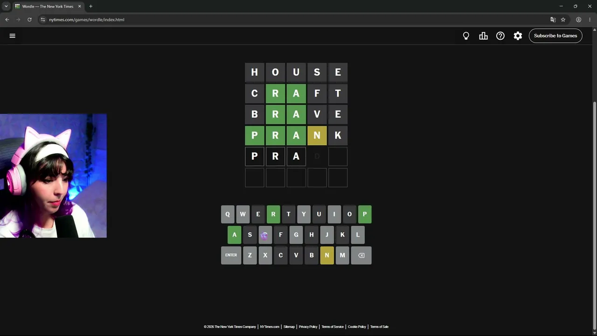
Task: Open the lightbulb hint icon
Action: coord(466,36)
